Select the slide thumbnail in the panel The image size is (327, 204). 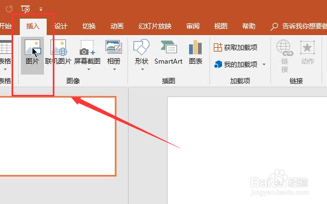pyautogui.click(x=58, y=137)
